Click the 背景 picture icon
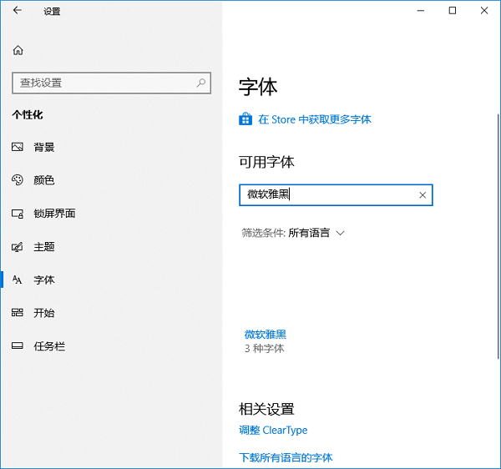This screenshot has width=501, height=469. pyautogui.click(x=18, y=147)
